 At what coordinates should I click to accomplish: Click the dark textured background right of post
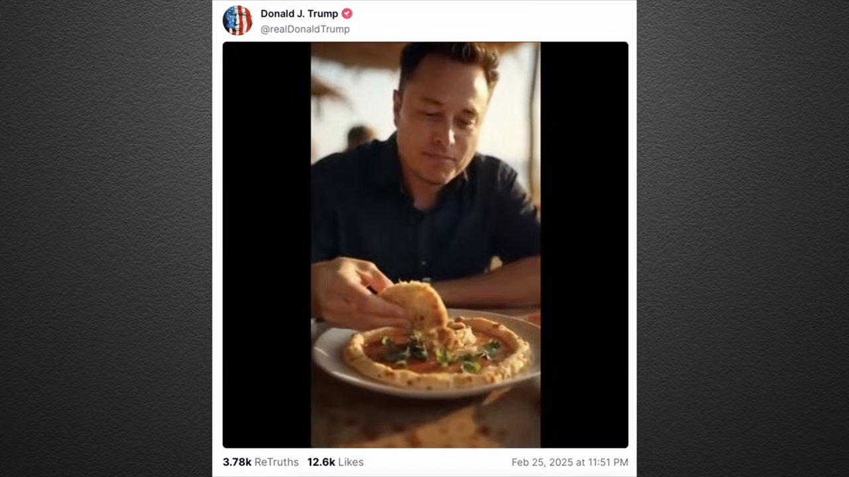point(743,238)
